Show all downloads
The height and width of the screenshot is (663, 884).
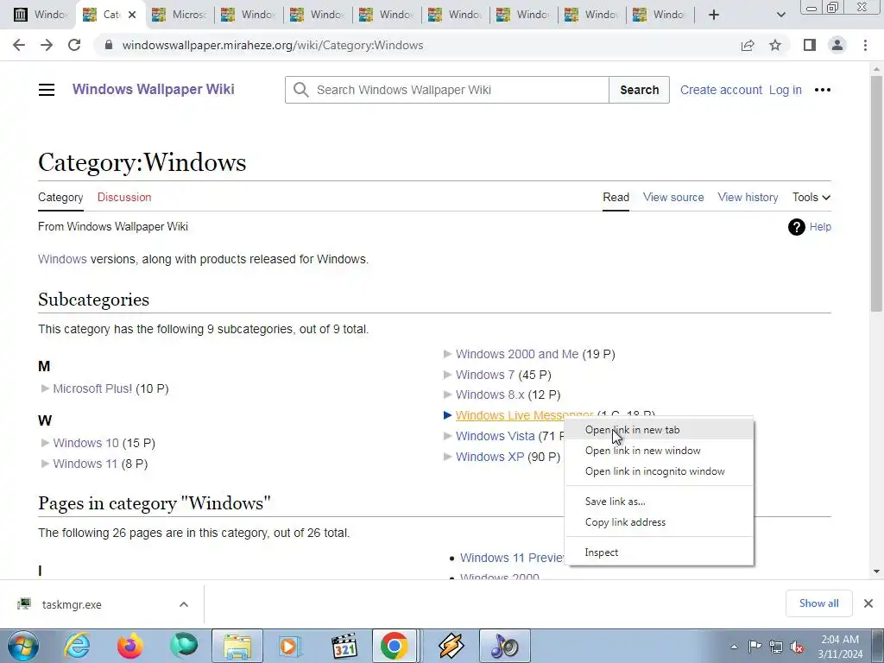818,603
